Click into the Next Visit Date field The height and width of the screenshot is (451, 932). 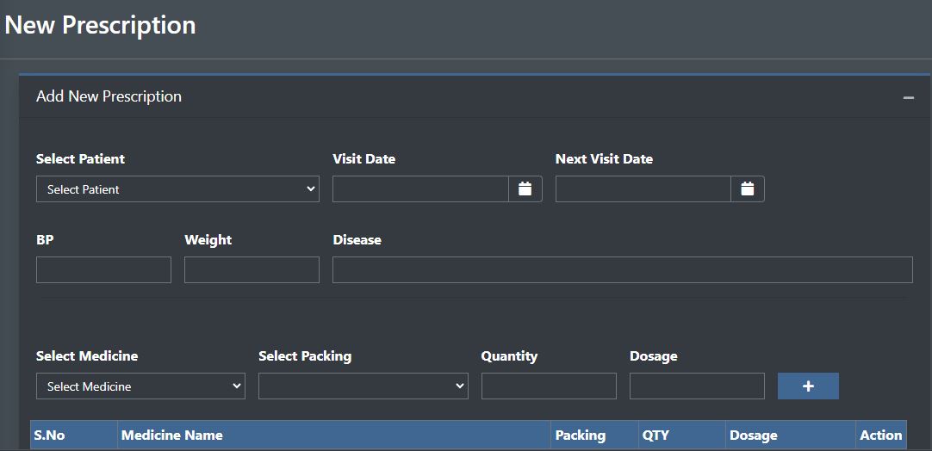pyautogui.click(x=643, y=189)
